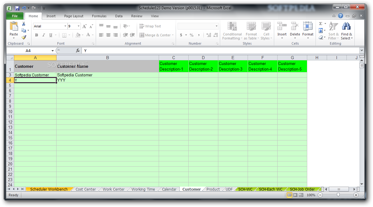Viewport: 373px width, 207px height.
Task: Decrease font size with Shrink Font icon
Action: [x=91, y=26]
